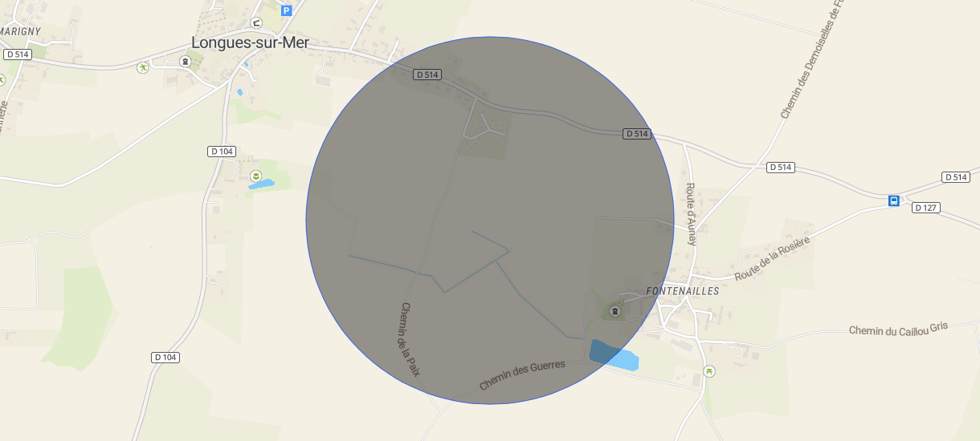Select the bus stop icon near D 127

coord(893,200)
